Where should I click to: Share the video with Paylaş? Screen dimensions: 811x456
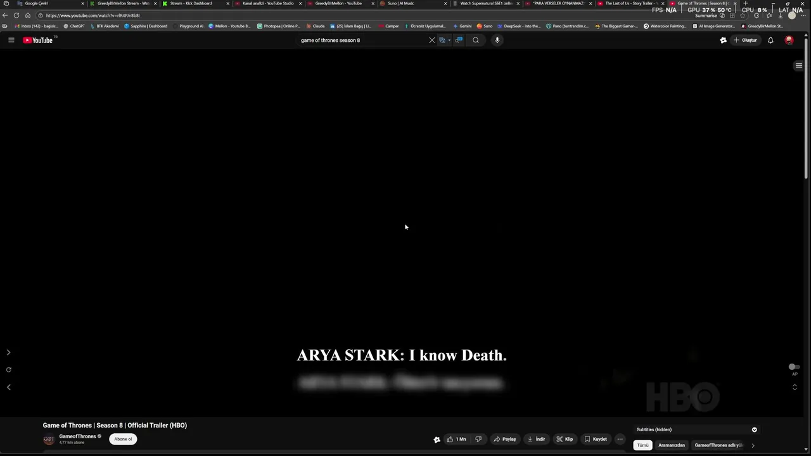click(x=505, y=439)
